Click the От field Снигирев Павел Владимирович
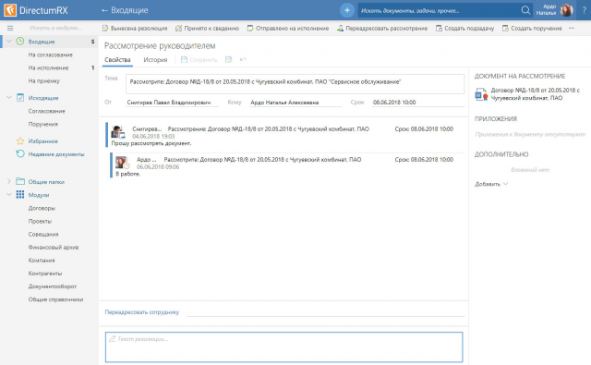The image size is (591, 365). point(172,103)
